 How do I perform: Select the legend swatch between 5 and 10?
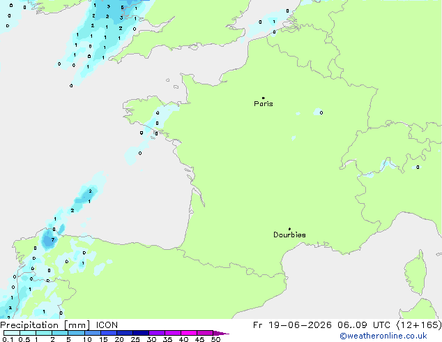(x=77, y=333)
